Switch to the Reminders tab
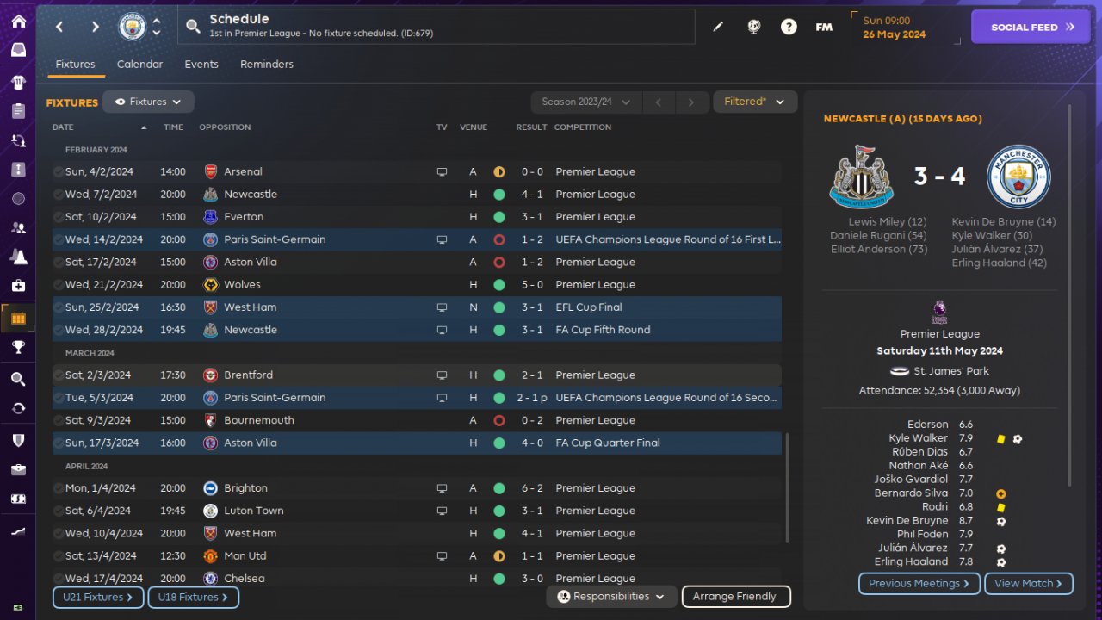The height and width of the screenshot is (620, 1102). click(267, 65)
